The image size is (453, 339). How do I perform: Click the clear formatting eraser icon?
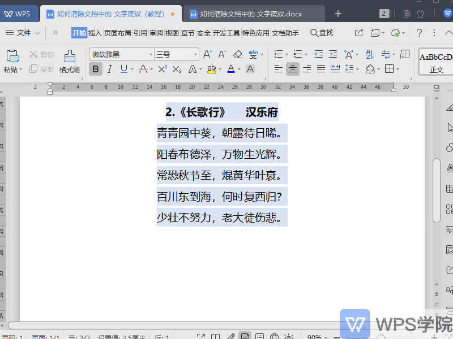pyautogui.click(x=237, y=54)
